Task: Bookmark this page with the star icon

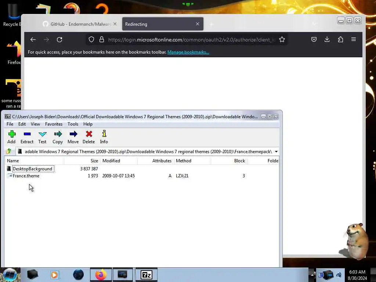Action: click(282, 40)
